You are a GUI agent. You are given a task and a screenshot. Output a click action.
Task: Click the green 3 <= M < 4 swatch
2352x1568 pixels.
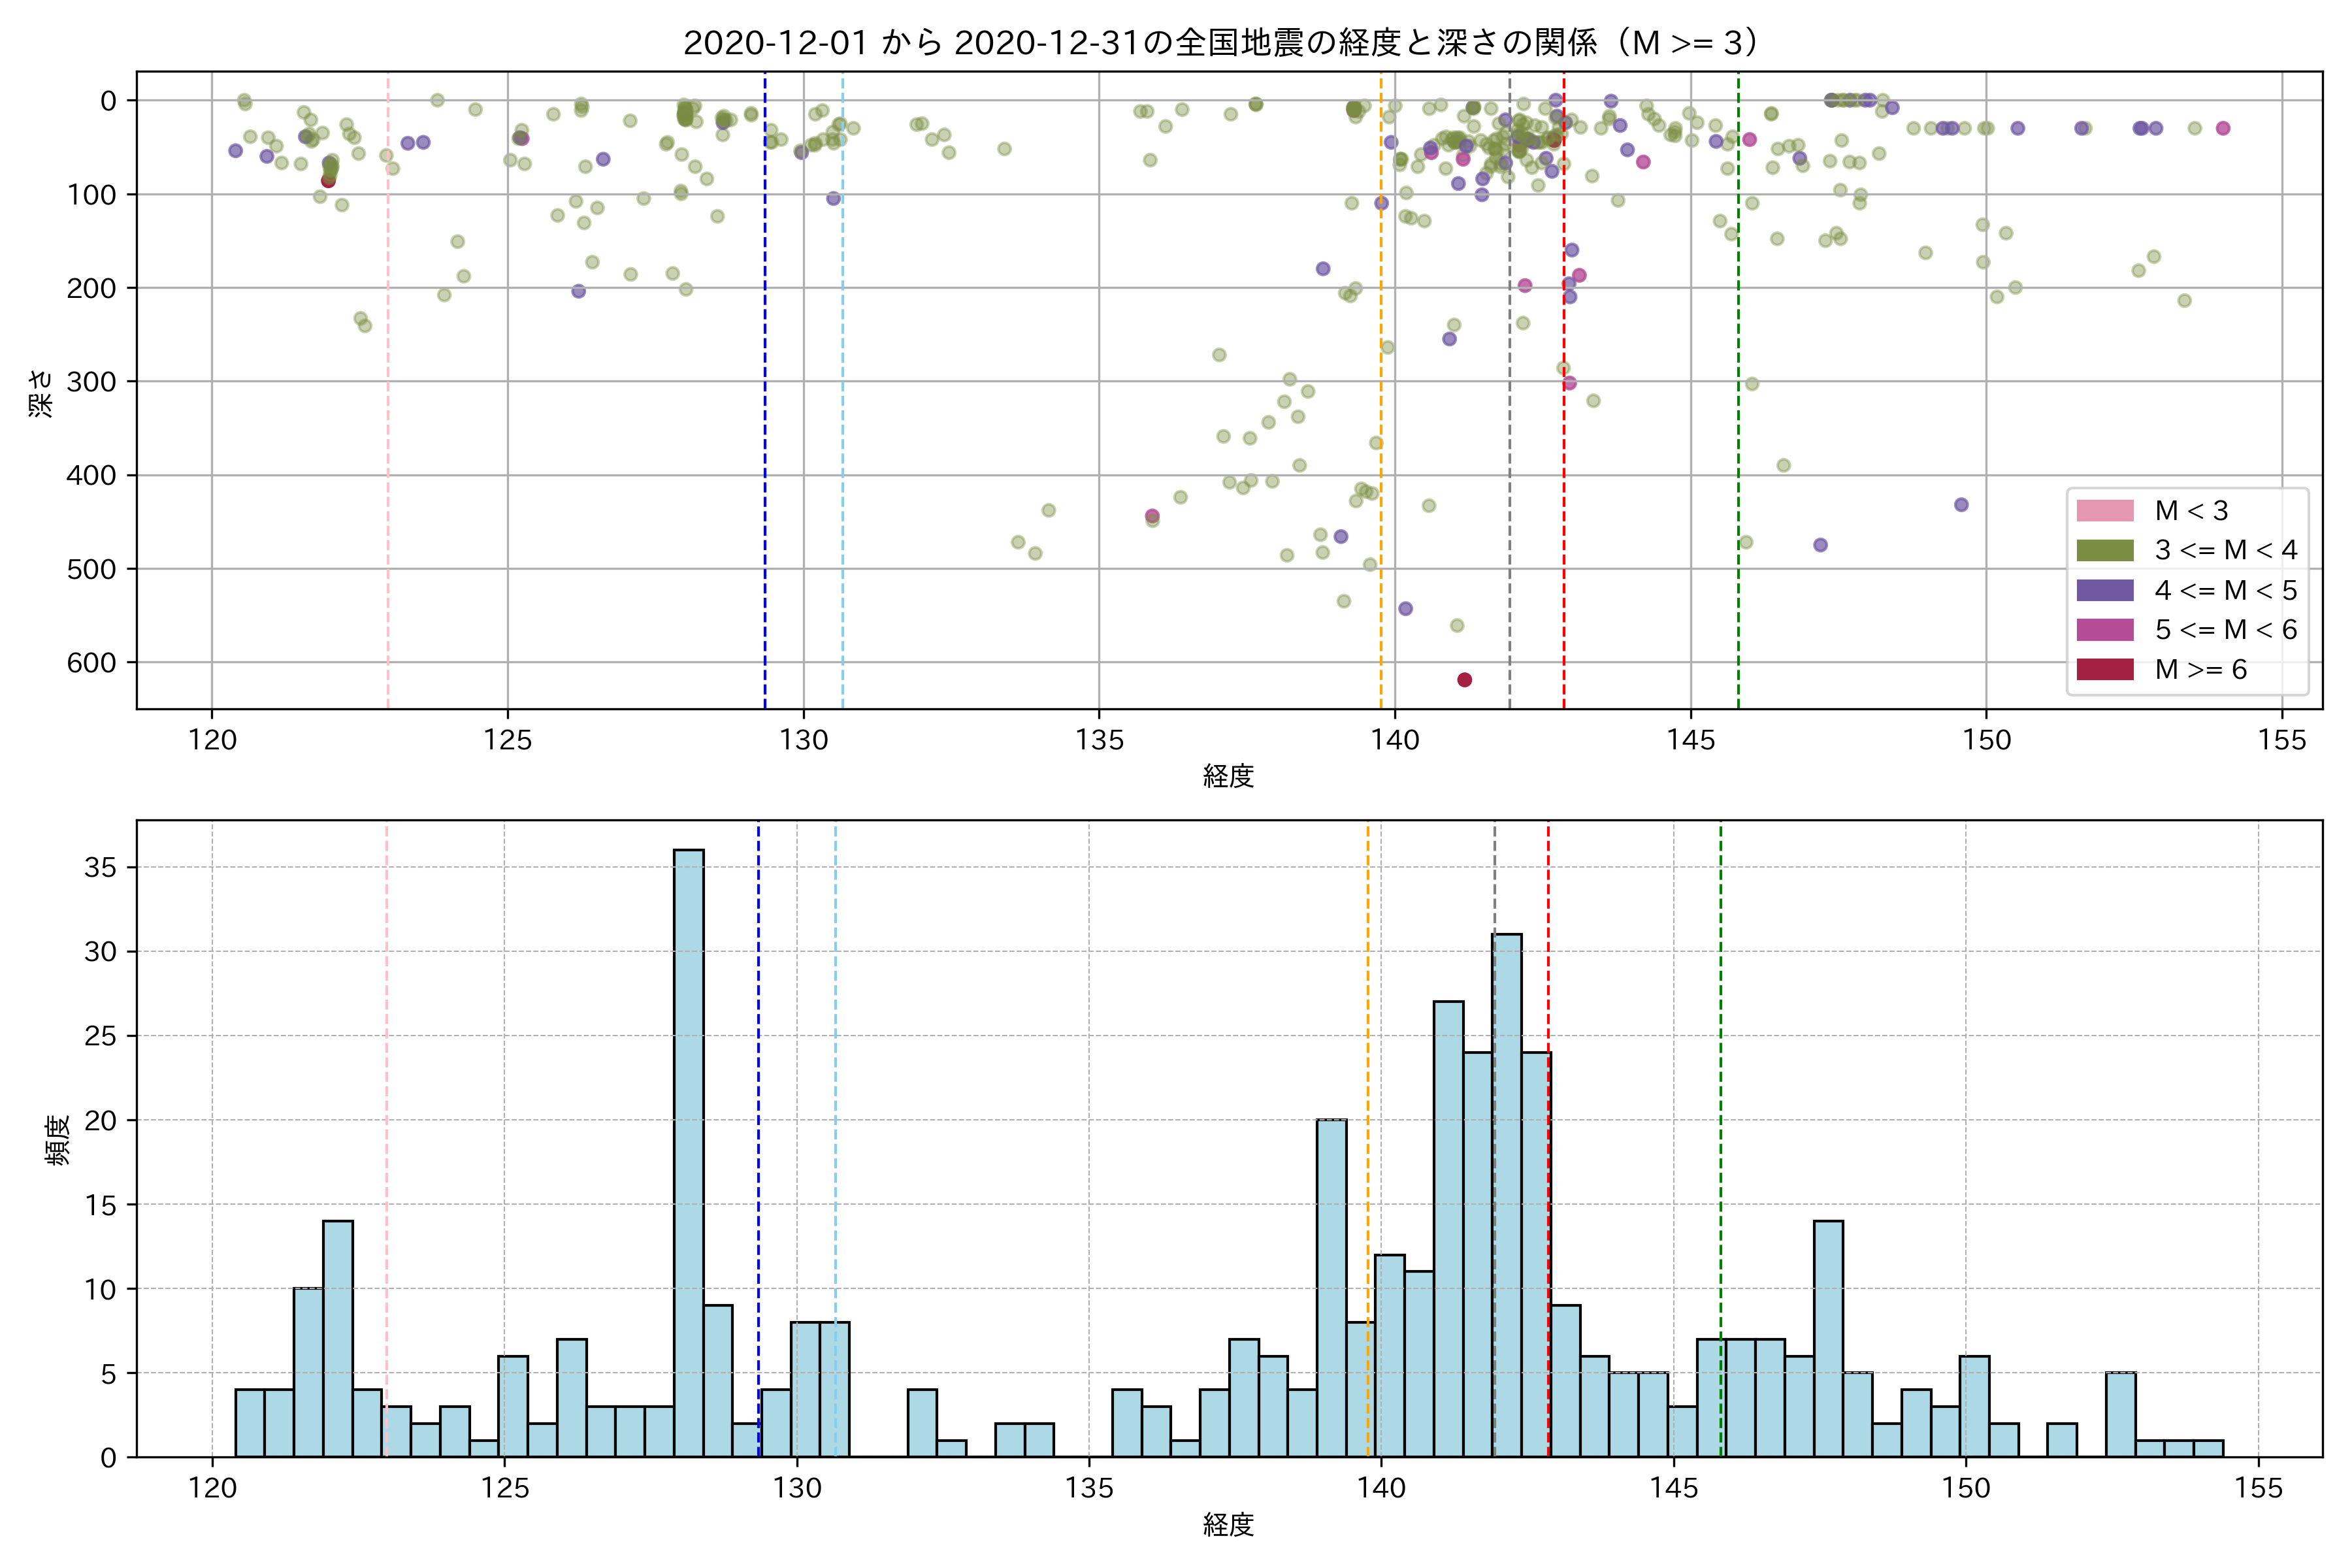[2104, 550]
